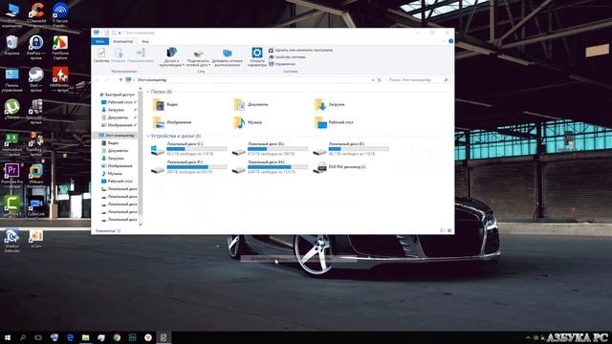The height and width of the screenshot is (344, 612).
Task: Select Музыка in navigation pane
Action: pos(112,174)
